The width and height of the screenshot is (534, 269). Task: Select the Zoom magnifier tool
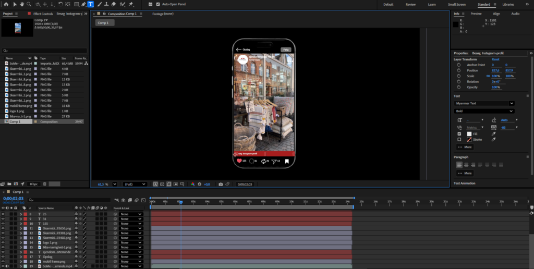29,4
